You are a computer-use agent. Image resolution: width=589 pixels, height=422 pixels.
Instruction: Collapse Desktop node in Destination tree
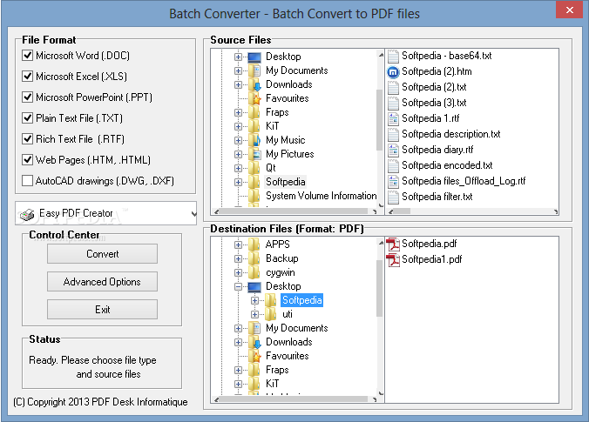tap(238, 287)
